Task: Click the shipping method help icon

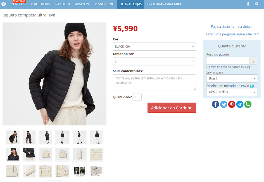Action: [252, 86]
